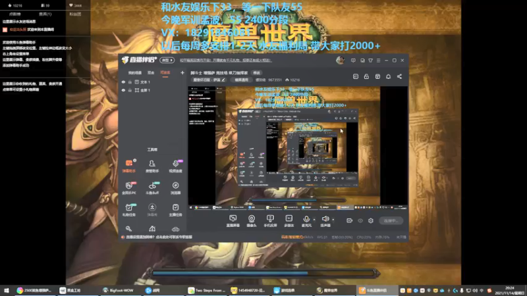Click the padlock icon above the preview
Viewport: 527px width, 296px height.
tap(366, 76)
